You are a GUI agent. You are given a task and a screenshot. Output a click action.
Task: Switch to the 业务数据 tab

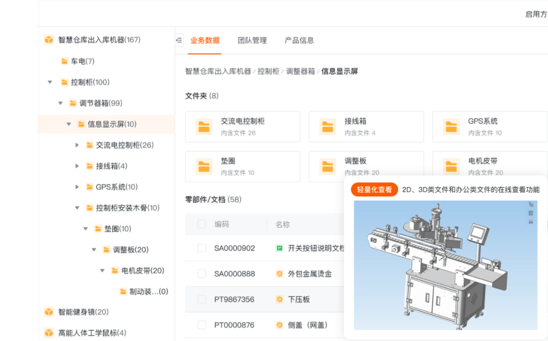point(205,40)
